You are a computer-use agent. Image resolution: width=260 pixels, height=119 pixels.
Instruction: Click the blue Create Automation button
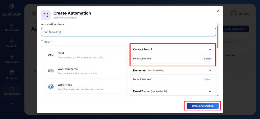(x=203, y=106)
